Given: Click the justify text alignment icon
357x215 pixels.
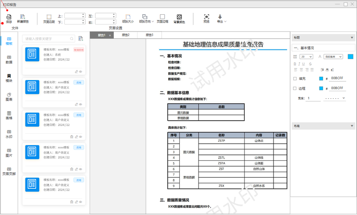Looking at the screenshot, I should [x=312, y=70].
